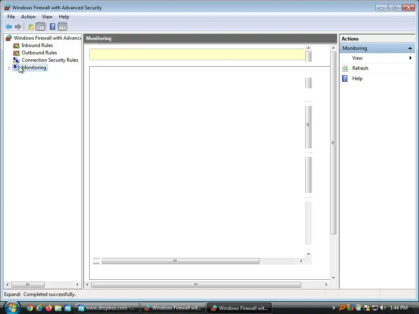
Task: Click the center pane outer scroll up arrow
Action: click(333, 48)
